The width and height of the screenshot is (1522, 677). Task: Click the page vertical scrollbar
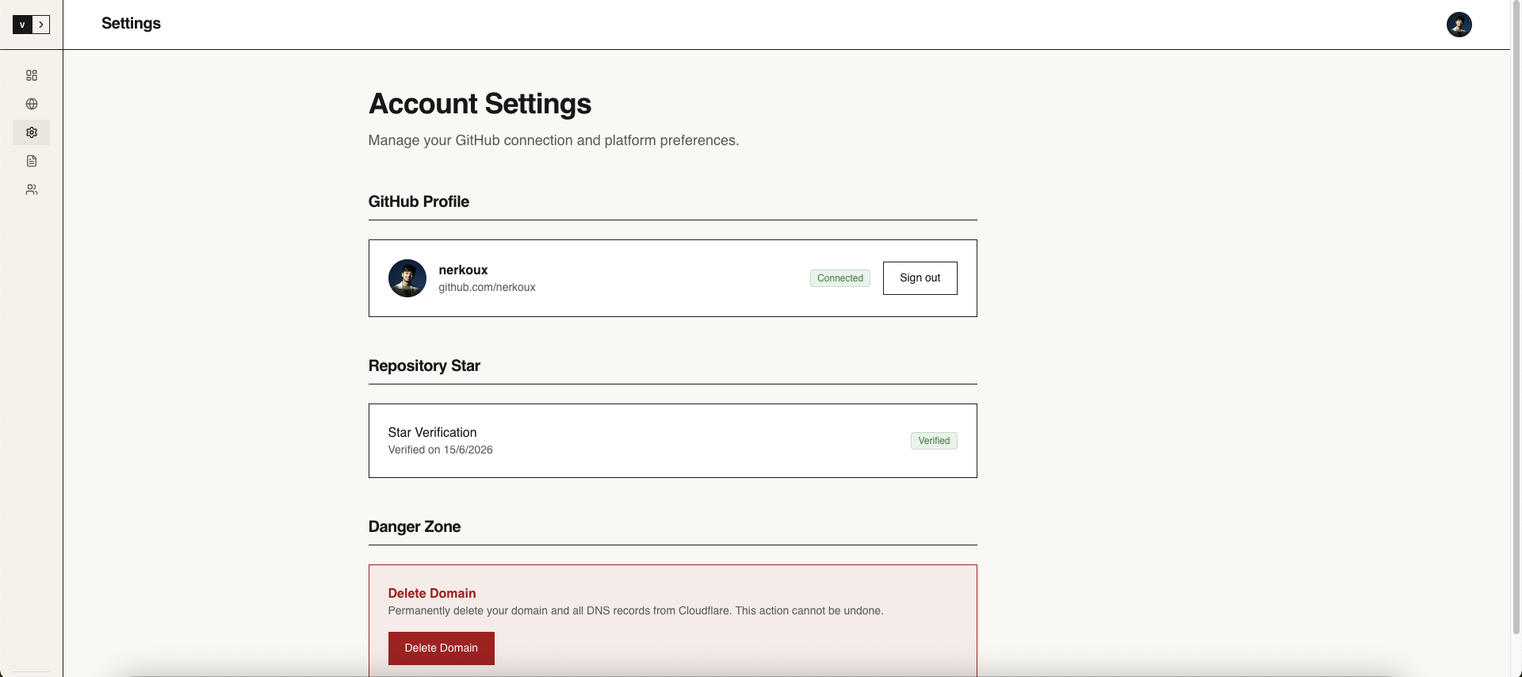tap(1516, 317)
